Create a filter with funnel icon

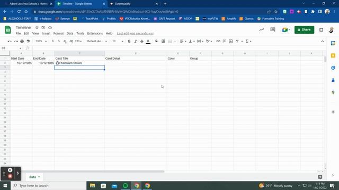point(237,41)
